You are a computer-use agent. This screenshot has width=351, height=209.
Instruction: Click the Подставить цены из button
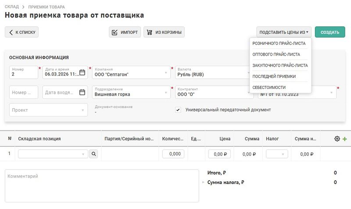[x=284, y=32]
